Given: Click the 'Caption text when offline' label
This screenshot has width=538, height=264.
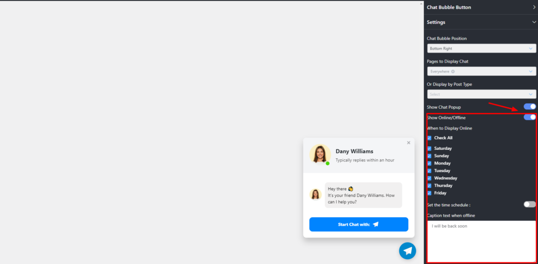Looking at the screenshot, I should point(451,215).
